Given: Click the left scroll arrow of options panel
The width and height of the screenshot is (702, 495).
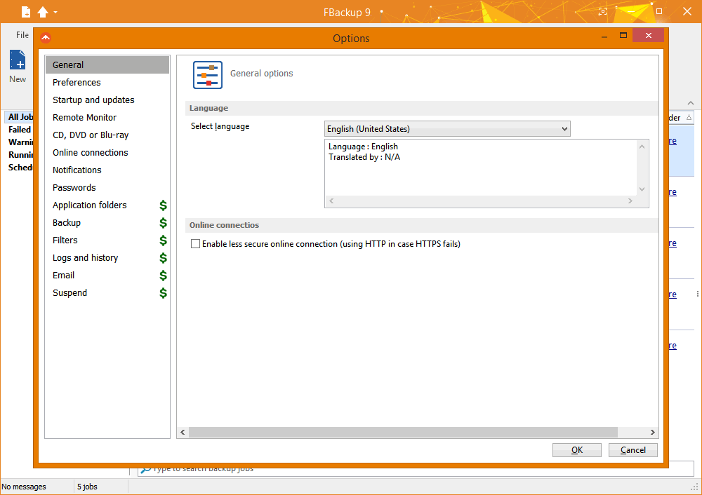Looking at the screenshot, I should click(183, 432).
